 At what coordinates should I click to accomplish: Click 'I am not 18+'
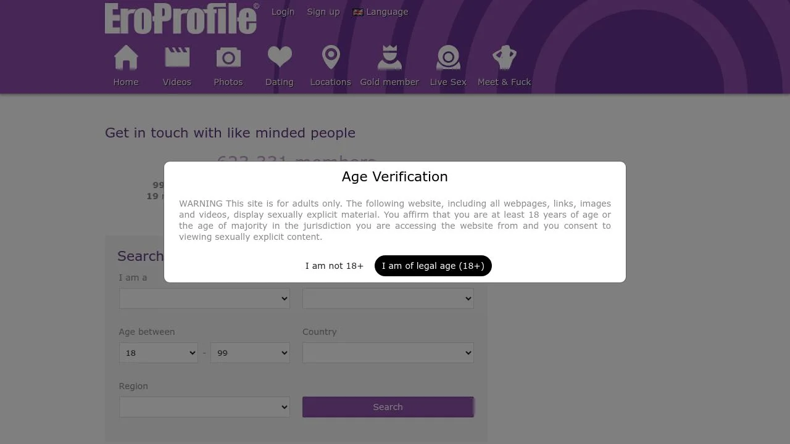(x=334, y=266)
